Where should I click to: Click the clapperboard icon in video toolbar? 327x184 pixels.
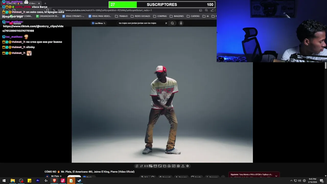[x=155, y=166]
